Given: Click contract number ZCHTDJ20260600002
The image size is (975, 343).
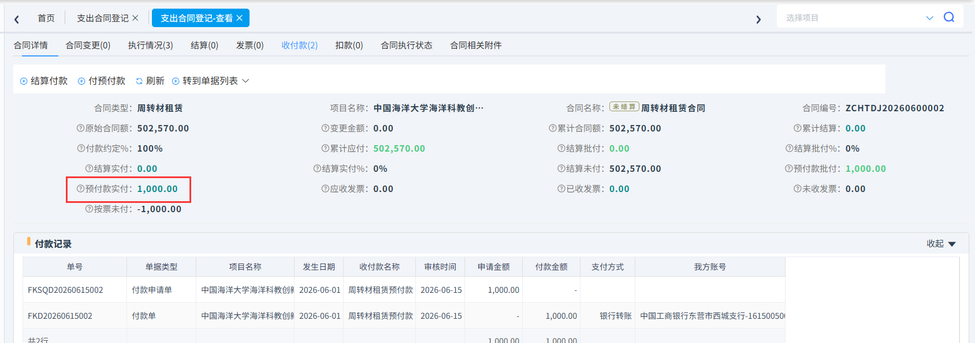Looking at the screenshot, I should pyautogui.click(x=895, y=108).
